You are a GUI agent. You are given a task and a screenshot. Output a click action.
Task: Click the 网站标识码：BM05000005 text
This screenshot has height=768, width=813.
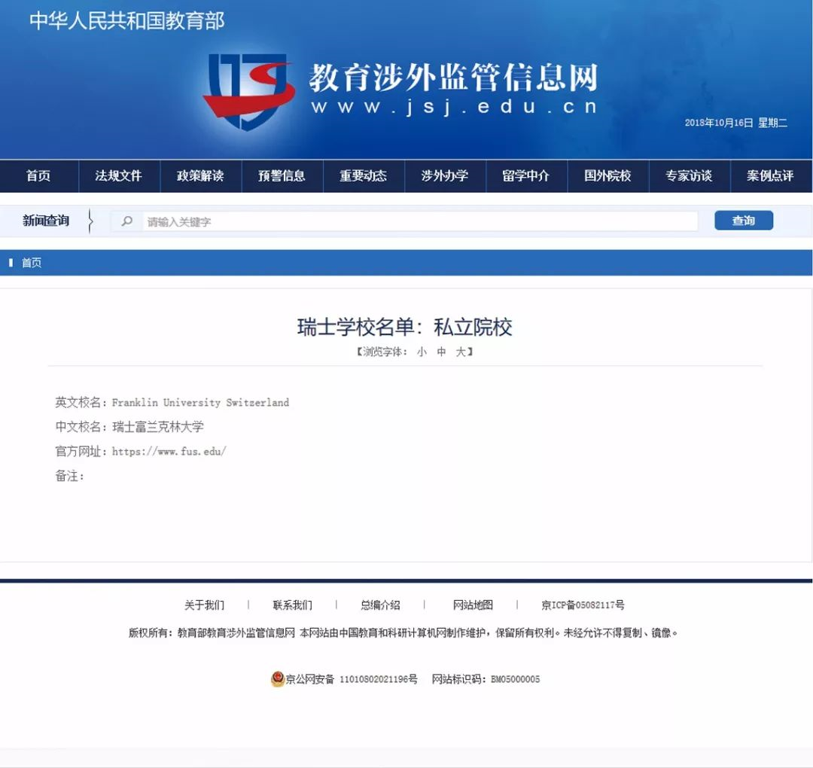point(486,679)
